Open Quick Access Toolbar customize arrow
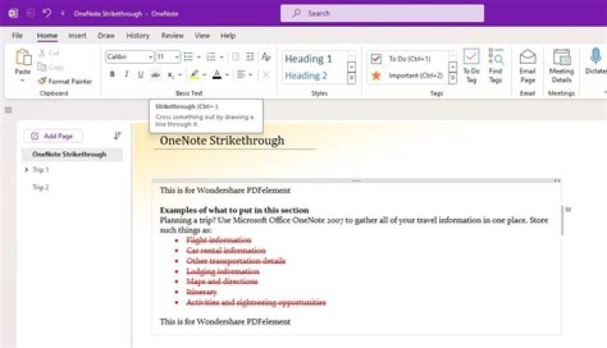The height and width of the screenshot is (348, 607). point(62,13)
